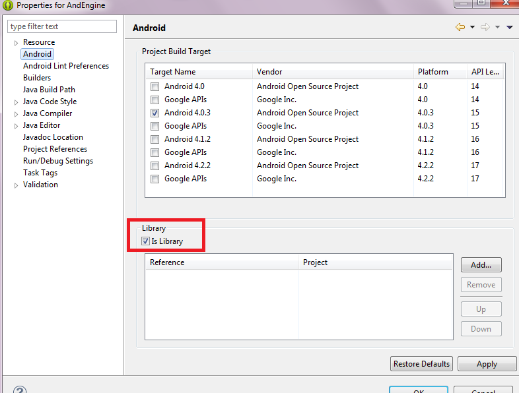Expand the Java Editor node
Screen dimensions: 519x393
pyautogui.click(x=16, y=126)
